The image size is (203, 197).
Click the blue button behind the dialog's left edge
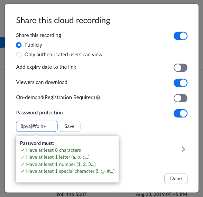pyautogui.click(x=2, y=43)
